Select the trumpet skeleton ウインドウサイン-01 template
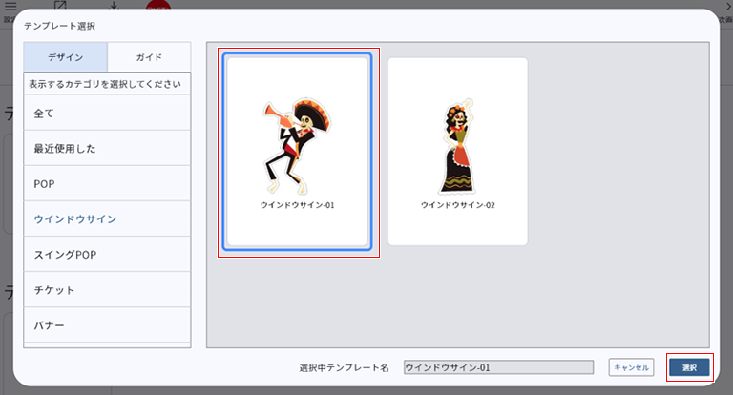Viewport: 733px width, 395px height. [x=297, y=152]
